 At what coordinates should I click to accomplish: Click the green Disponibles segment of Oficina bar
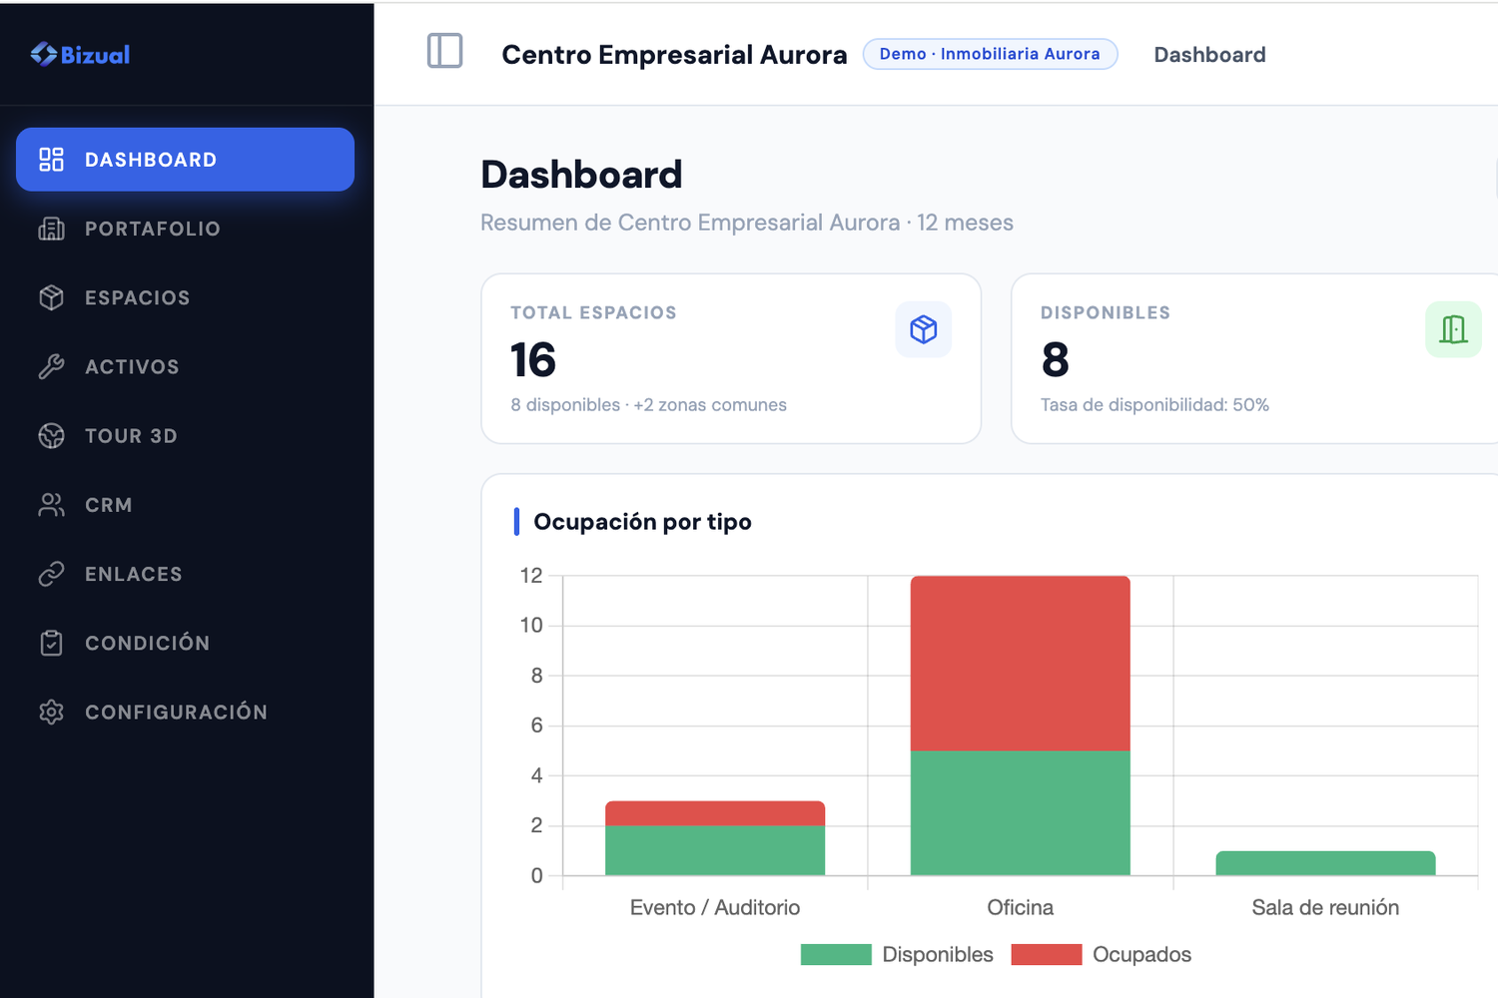pos(1020,812)
